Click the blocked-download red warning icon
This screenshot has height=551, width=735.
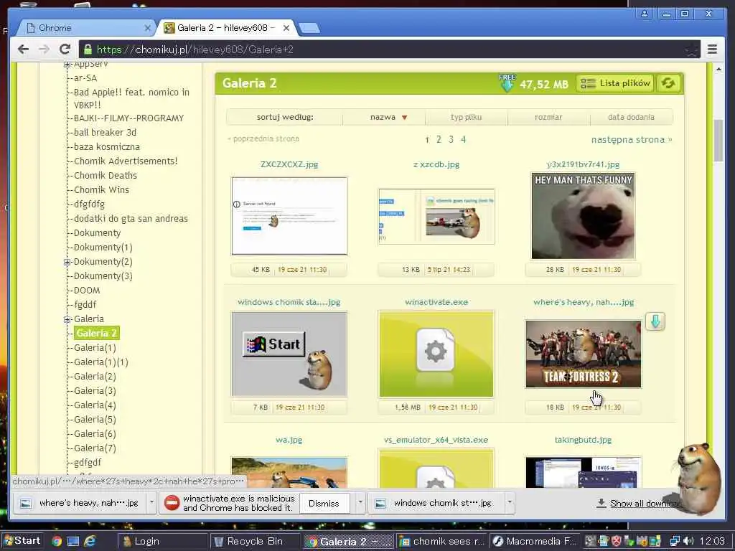172,503
